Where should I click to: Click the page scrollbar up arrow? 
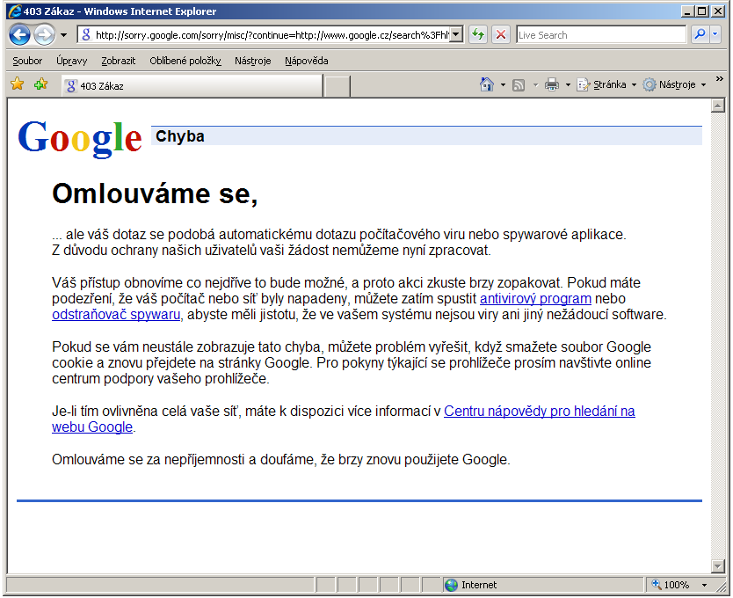pyautogui.click(x=717, y=106)
